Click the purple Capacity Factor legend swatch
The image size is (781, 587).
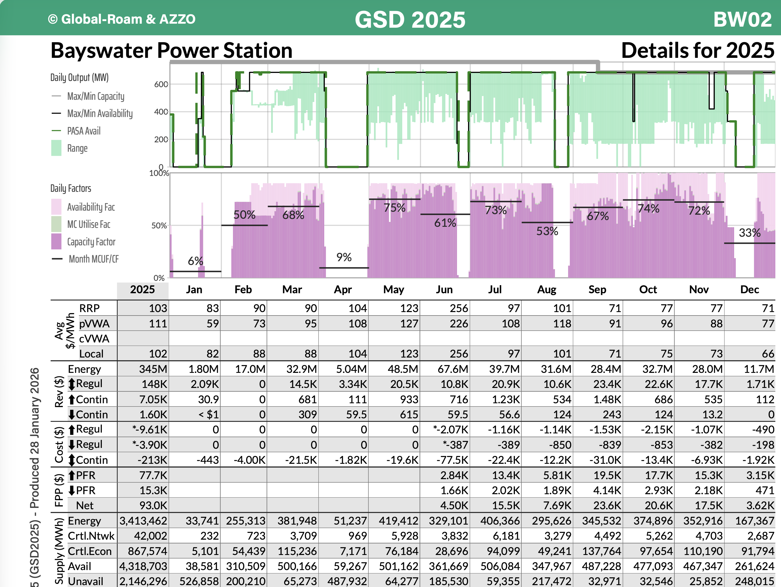point(57,242)
